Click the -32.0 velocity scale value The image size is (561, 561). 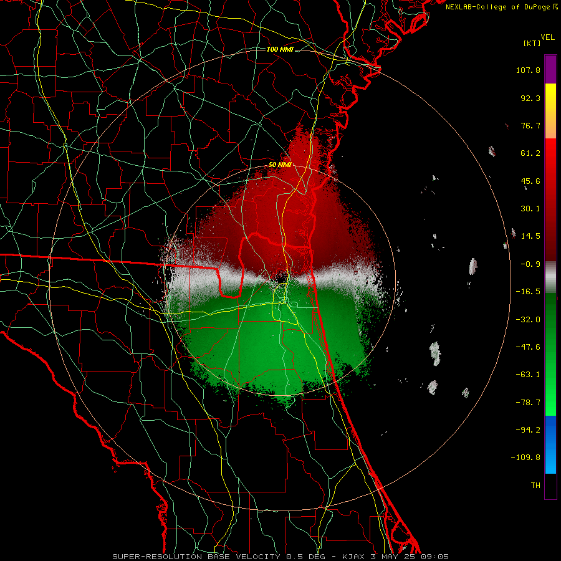tap(528, 320)
